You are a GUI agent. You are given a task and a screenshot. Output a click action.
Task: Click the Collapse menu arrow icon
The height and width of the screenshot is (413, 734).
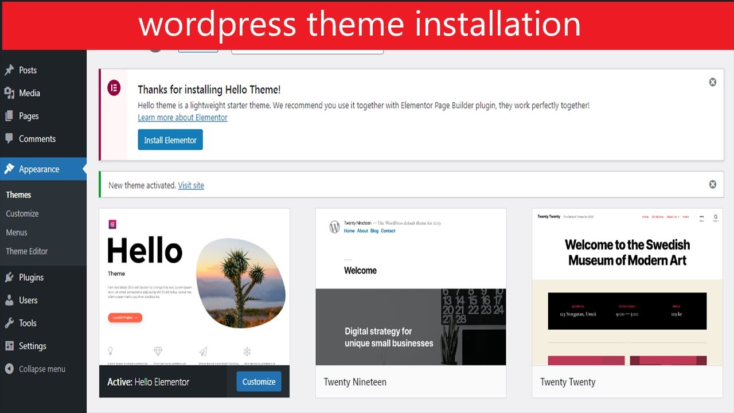pyautogui.click(x=9, y=369)
